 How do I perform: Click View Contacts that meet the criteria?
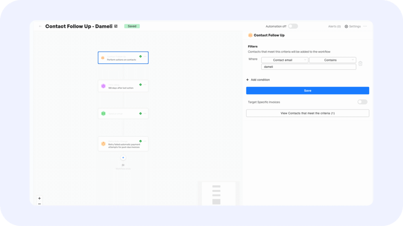(x=307, y=113)
